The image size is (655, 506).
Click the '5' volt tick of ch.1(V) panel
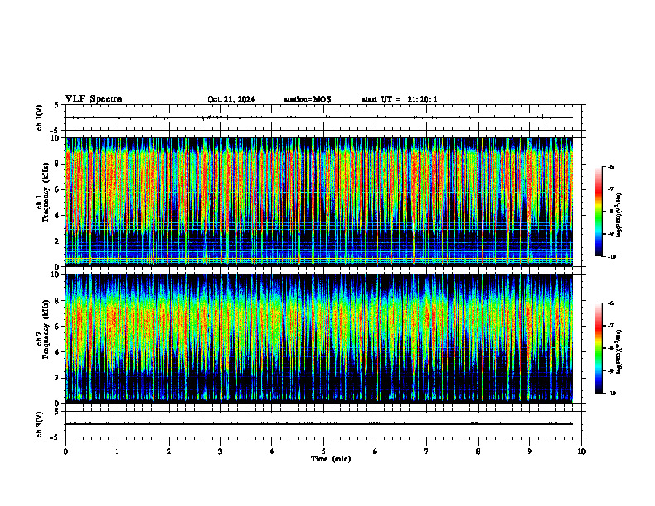(x=56, y=105)
